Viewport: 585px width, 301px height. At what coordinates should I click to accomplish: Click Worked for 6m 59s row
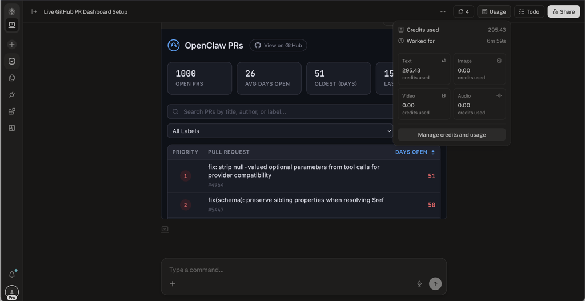[x=451, y=41]
